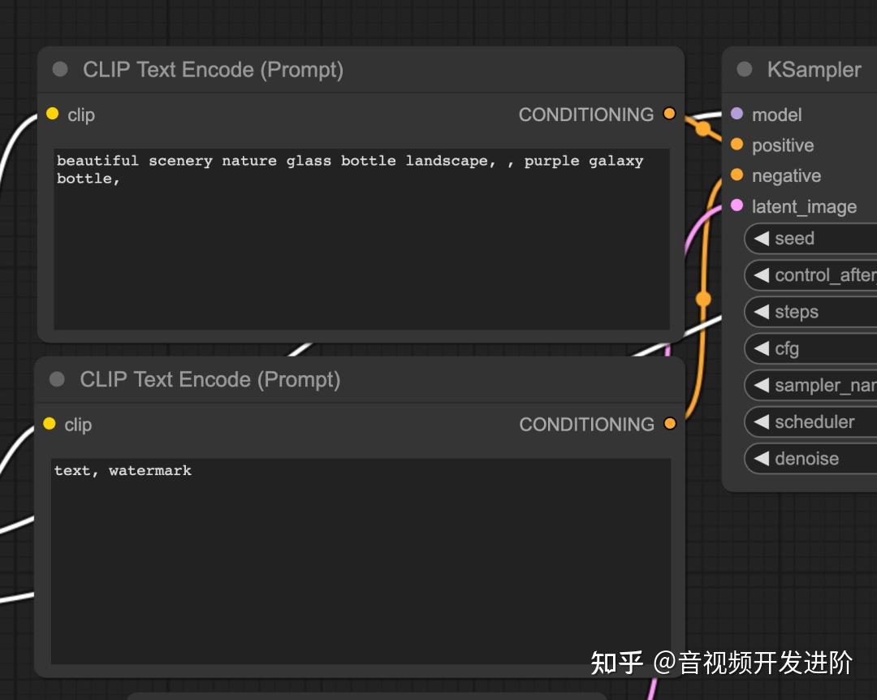Image resolution: width=877 pixels, height=700 pixels.
Task: Click the clip input port on the negative prompt node
Action: pos(50,425)
